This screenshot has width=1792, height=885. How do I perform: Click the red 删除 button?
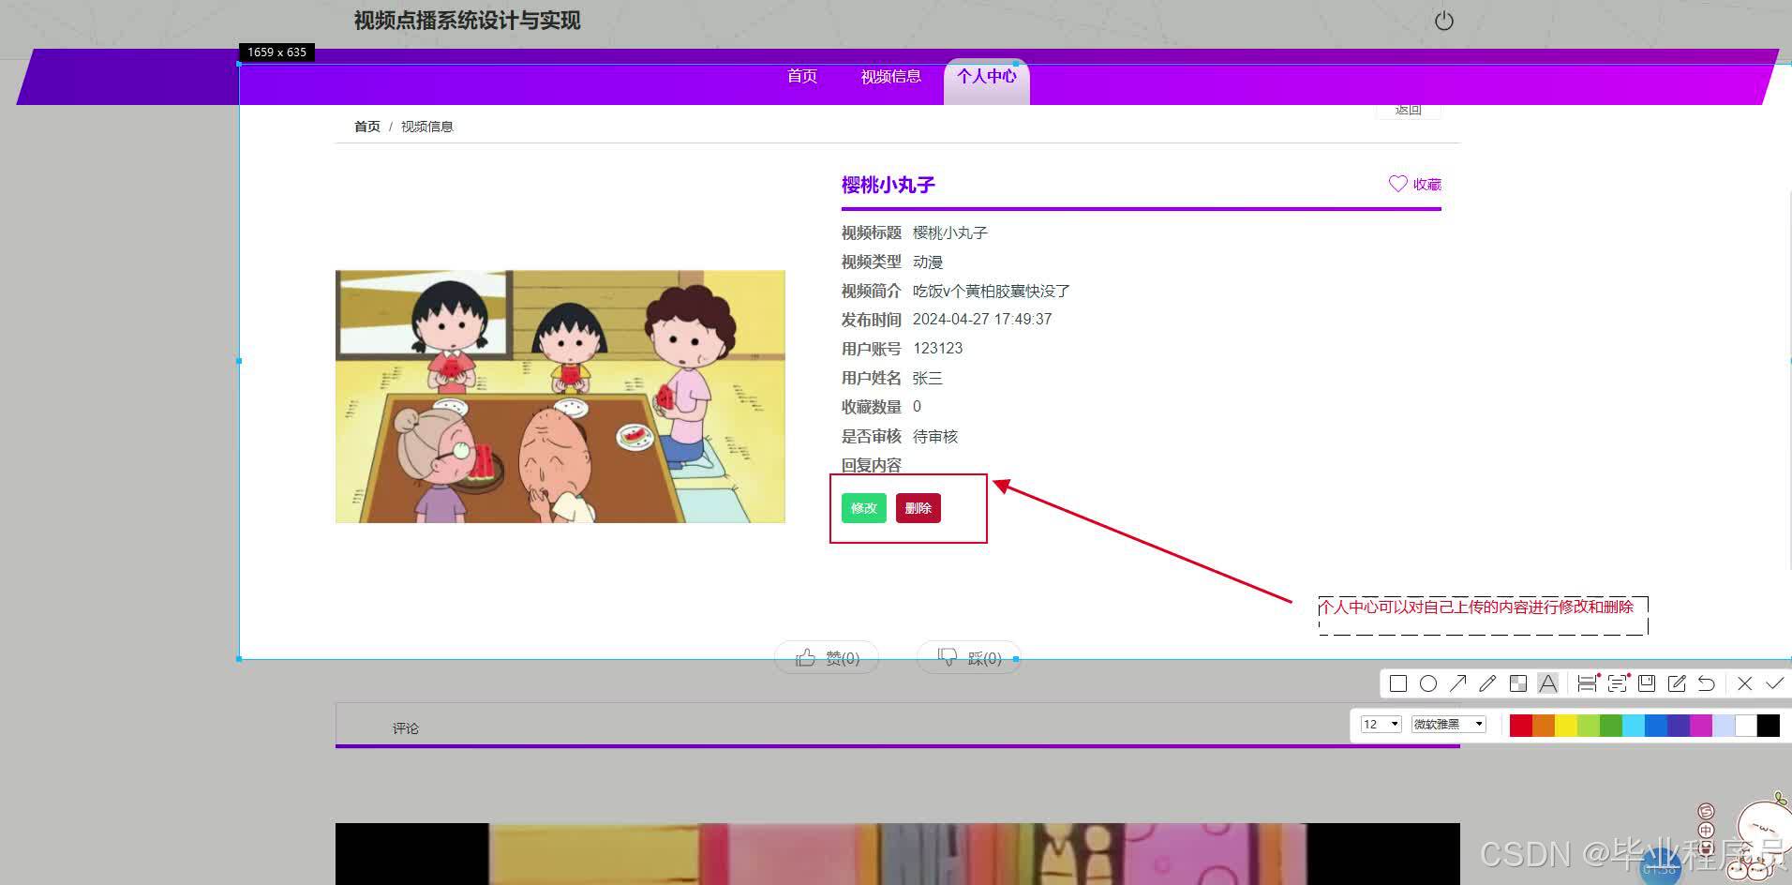tap(918, 508)
